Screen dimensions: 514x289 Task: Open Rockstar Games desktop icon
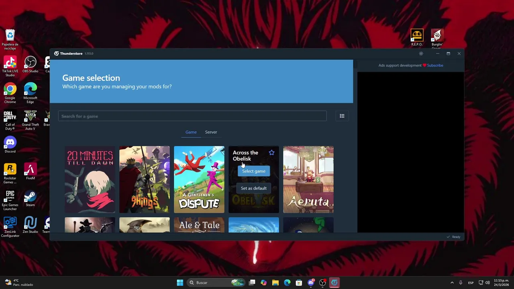click(10, 173)
